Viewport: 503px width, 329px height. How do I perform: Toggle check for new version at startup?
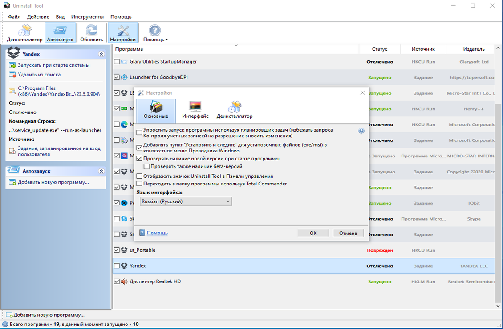(139, 159)
